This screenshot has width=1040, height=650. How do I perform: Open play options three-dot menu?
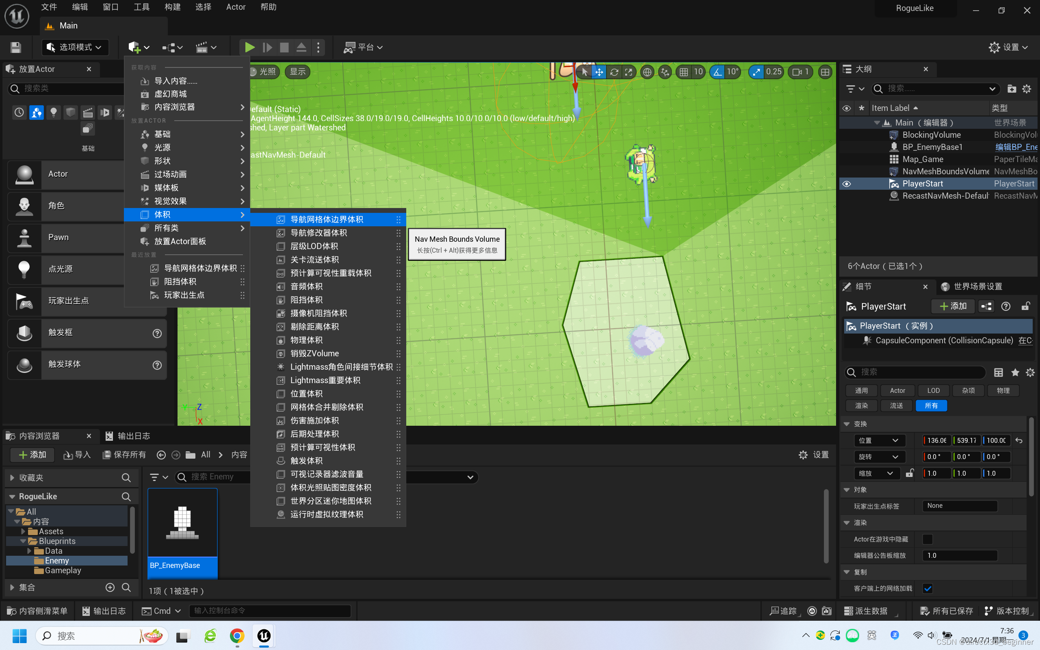pyautogui.click(x=318, y=47)
